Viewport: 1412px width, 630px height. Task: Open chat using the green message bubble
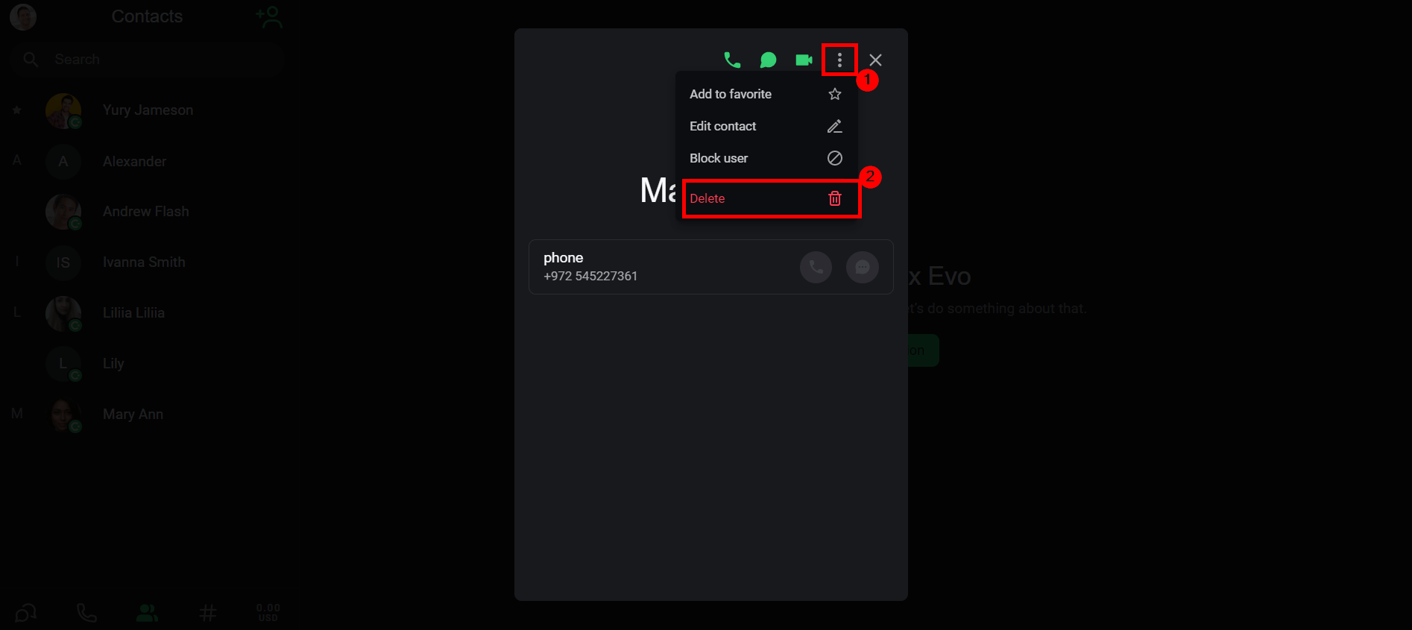[768, 60]
